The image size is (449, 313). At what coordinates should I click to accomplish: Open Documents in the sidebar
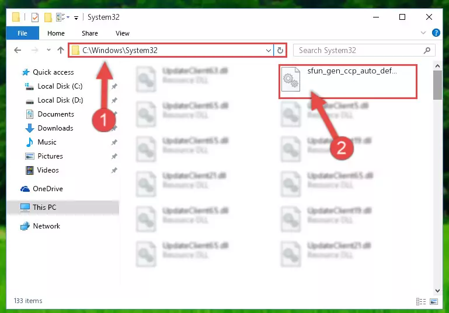(x=56, y=114)
